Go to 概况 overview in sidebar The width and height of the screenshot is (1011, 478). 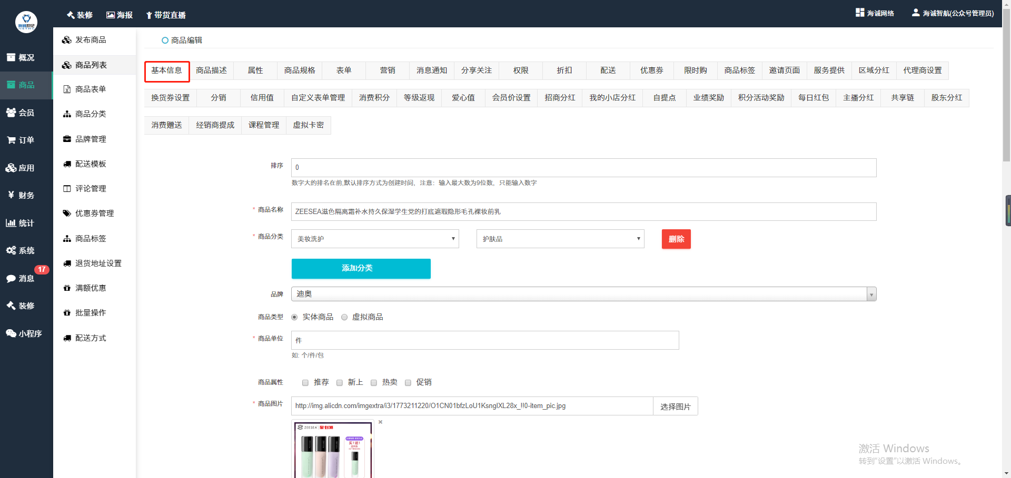click(x=26, y=57)
